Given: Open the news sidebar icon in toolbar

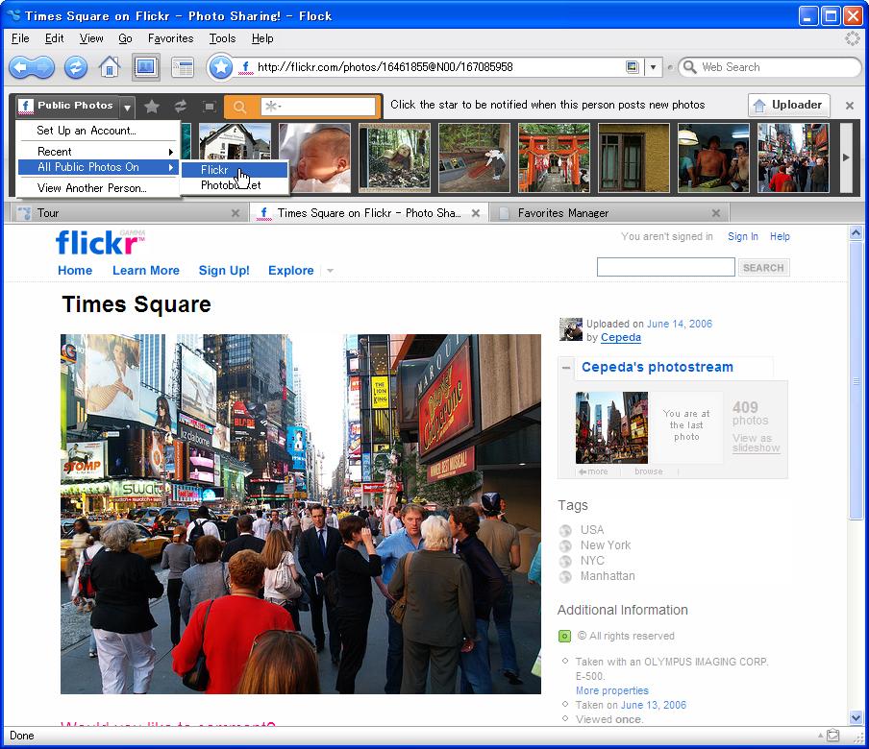Looking at the screenshot, I should (x=183, y=67).
